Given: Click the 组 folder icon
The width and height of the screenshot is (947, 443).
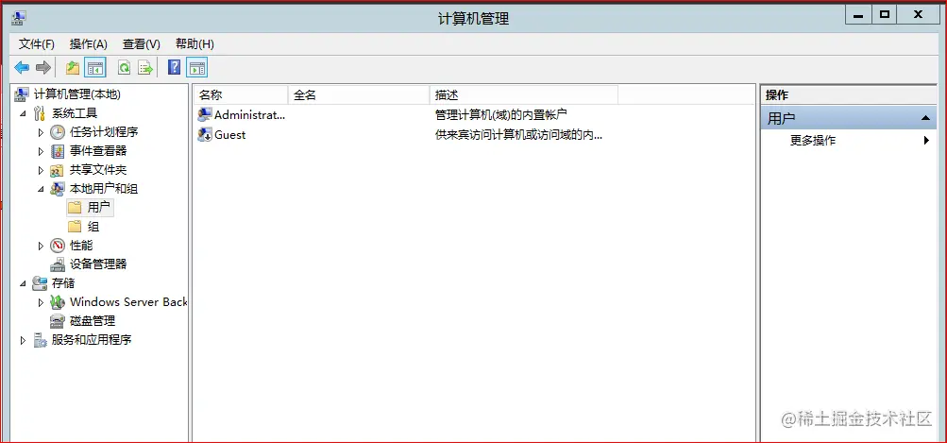Looking at the screenshot, I should click(x=75, y=227).
